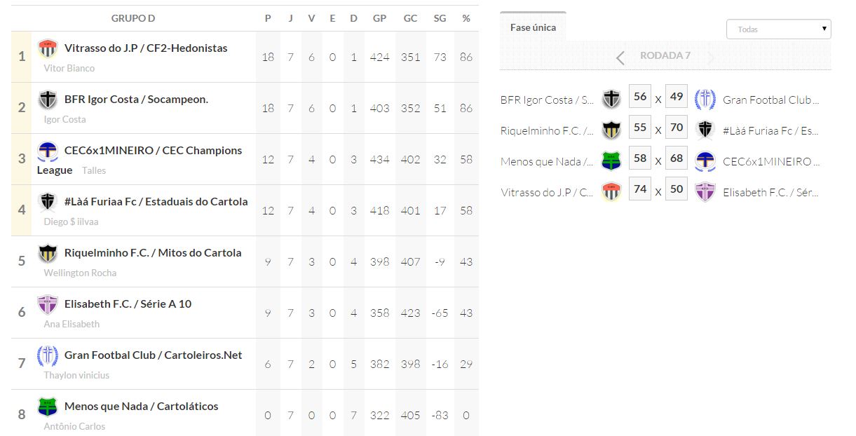Click #Làá Furiaa Fc crest in standings
Viewport: 856px width, 436px height.
click(48, 203)
